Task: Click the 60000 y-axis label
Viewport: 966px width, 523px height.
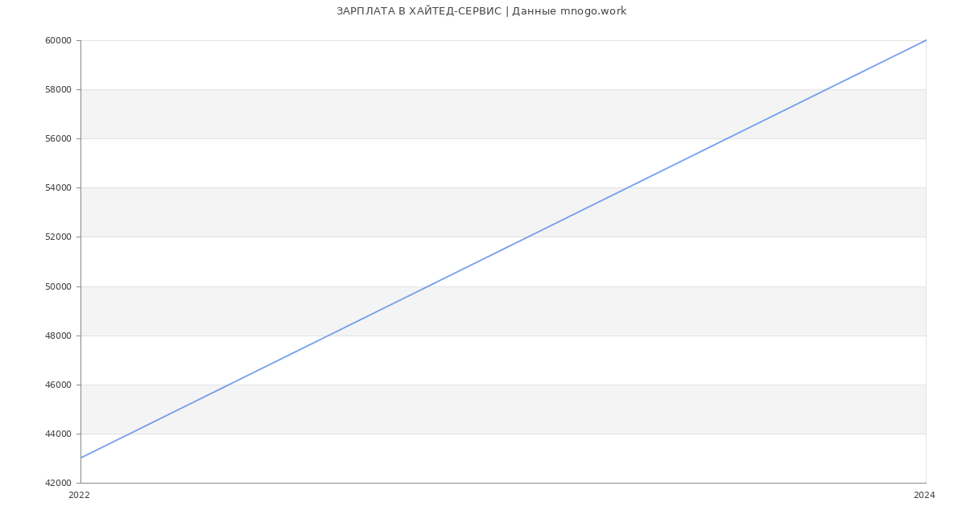Action: coord(59,40)
